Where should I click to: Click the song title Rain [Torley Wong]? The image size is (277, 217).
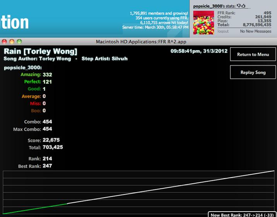tap(41, 51)
